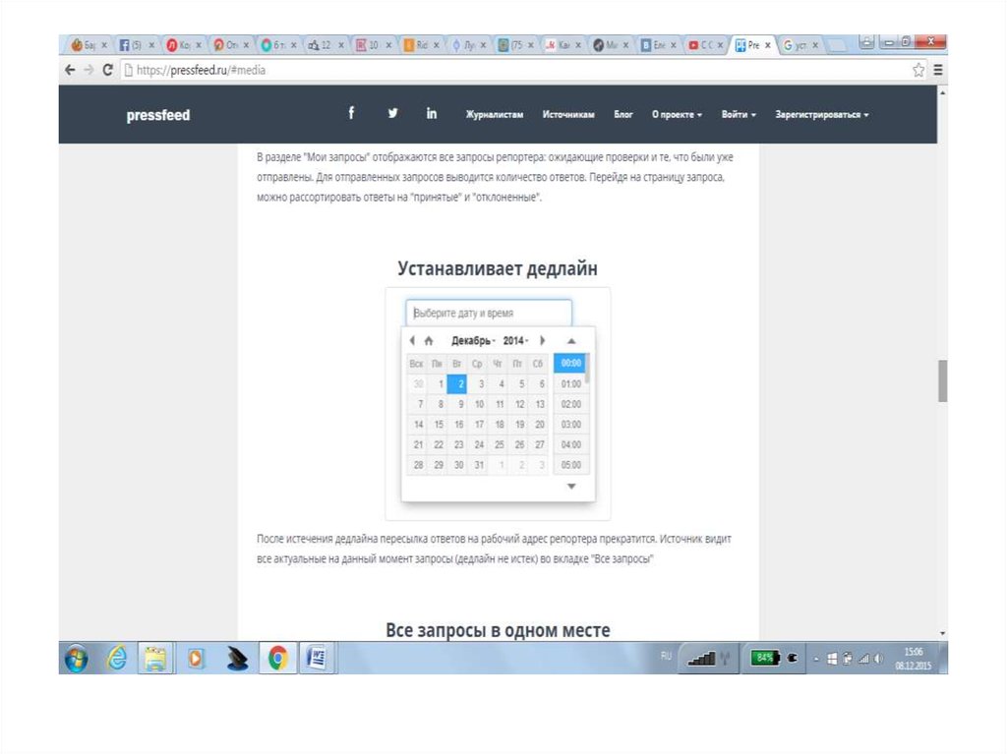Switch to the Google tab labeled уст
The height and width of the screenshot is (754, 1007).
(x=800, y=45)
